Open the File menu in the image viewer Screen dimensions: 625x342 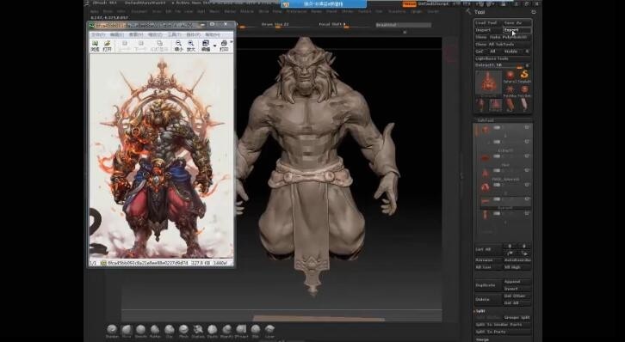click(98, 35)
